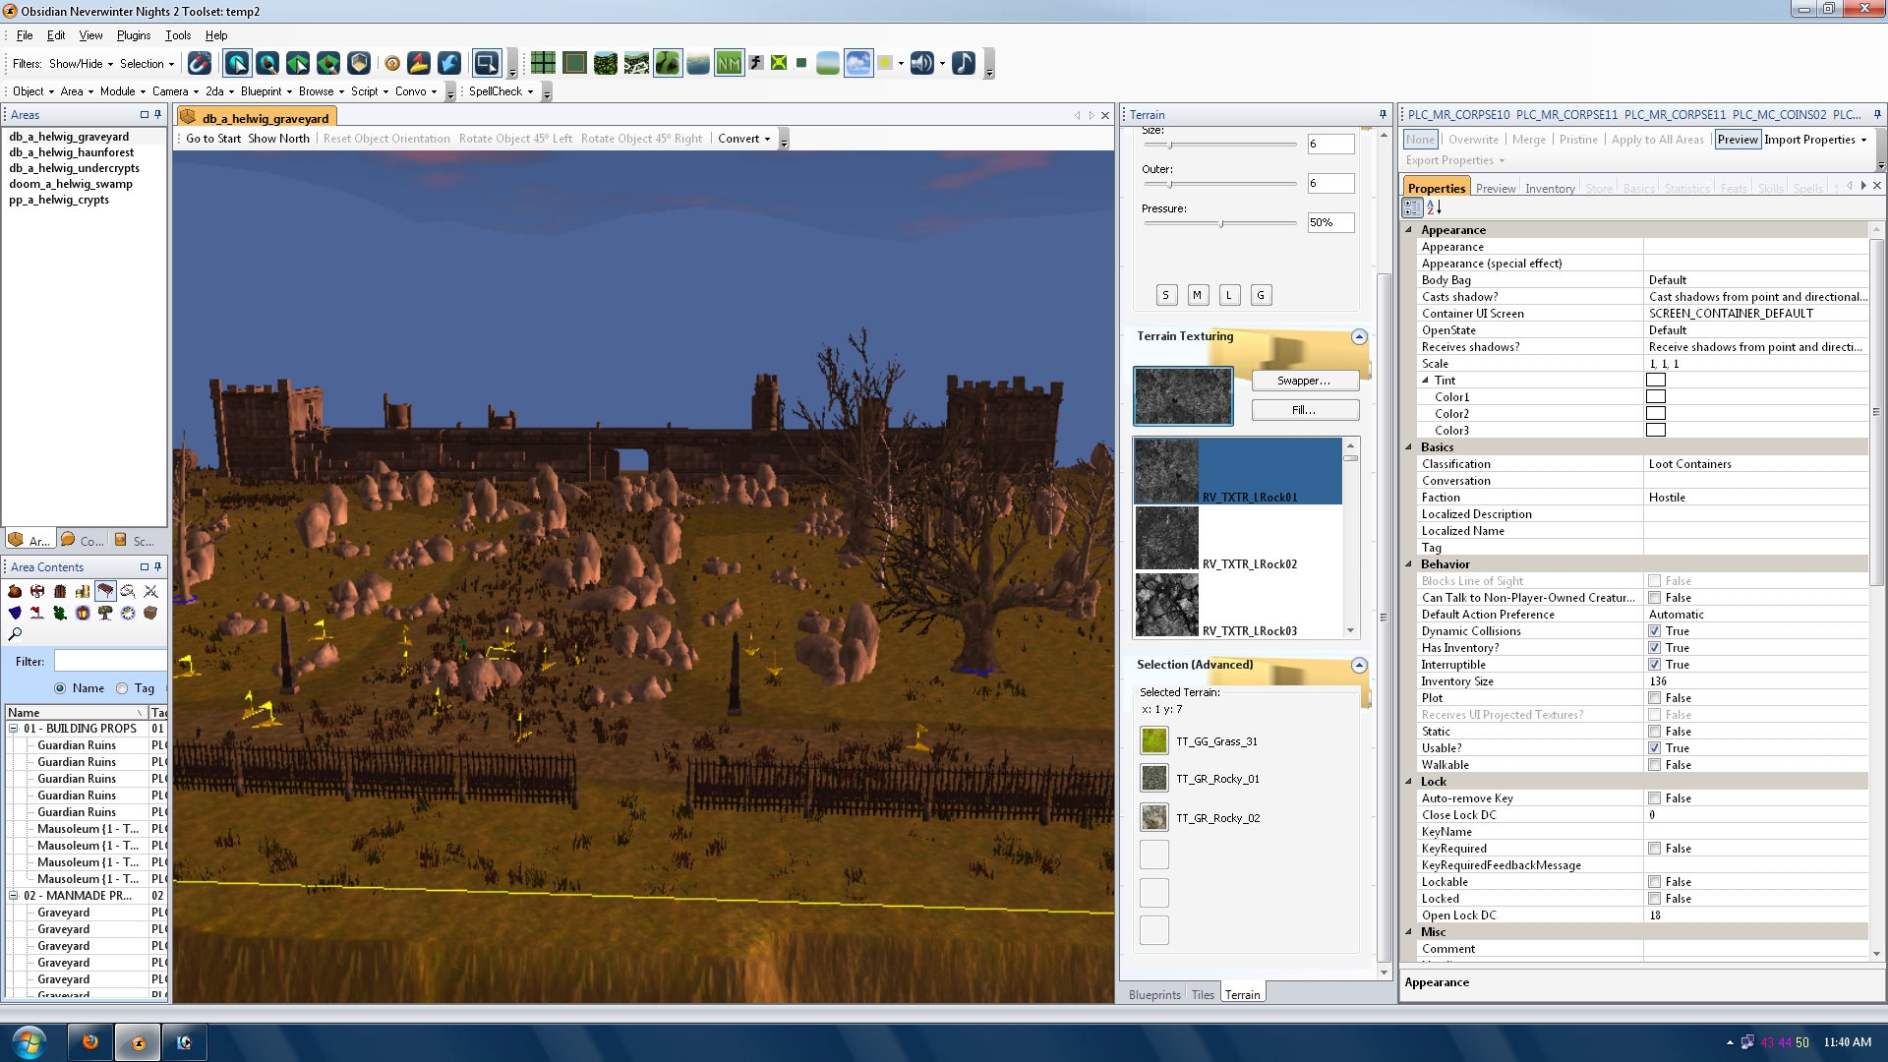Enable the Static property checkbox

point(1655,732)
